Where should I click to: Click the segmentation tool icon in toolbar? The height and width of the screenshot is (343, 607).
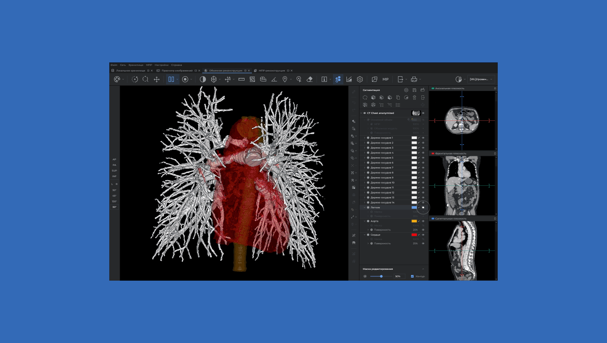click(x=338, y=79)
